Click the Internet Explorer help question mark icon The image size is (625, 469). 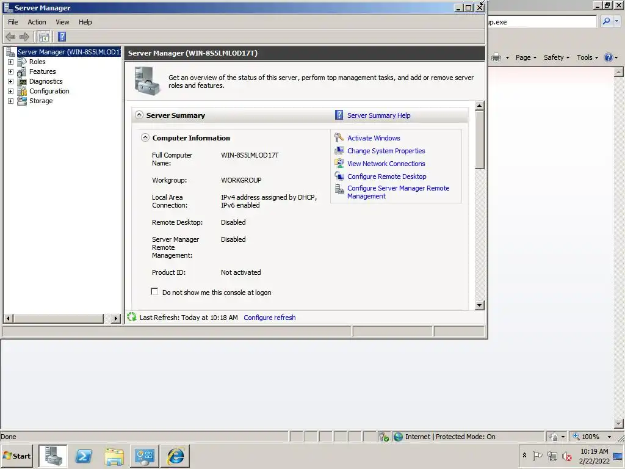pos(609,57)
